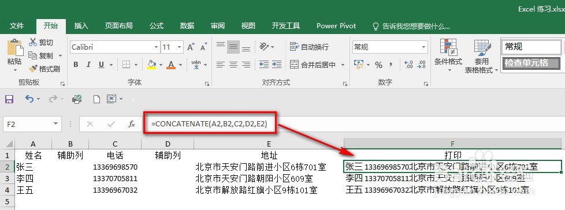Apply comma style
The image size is (565, 210).
tap(391, 65)
